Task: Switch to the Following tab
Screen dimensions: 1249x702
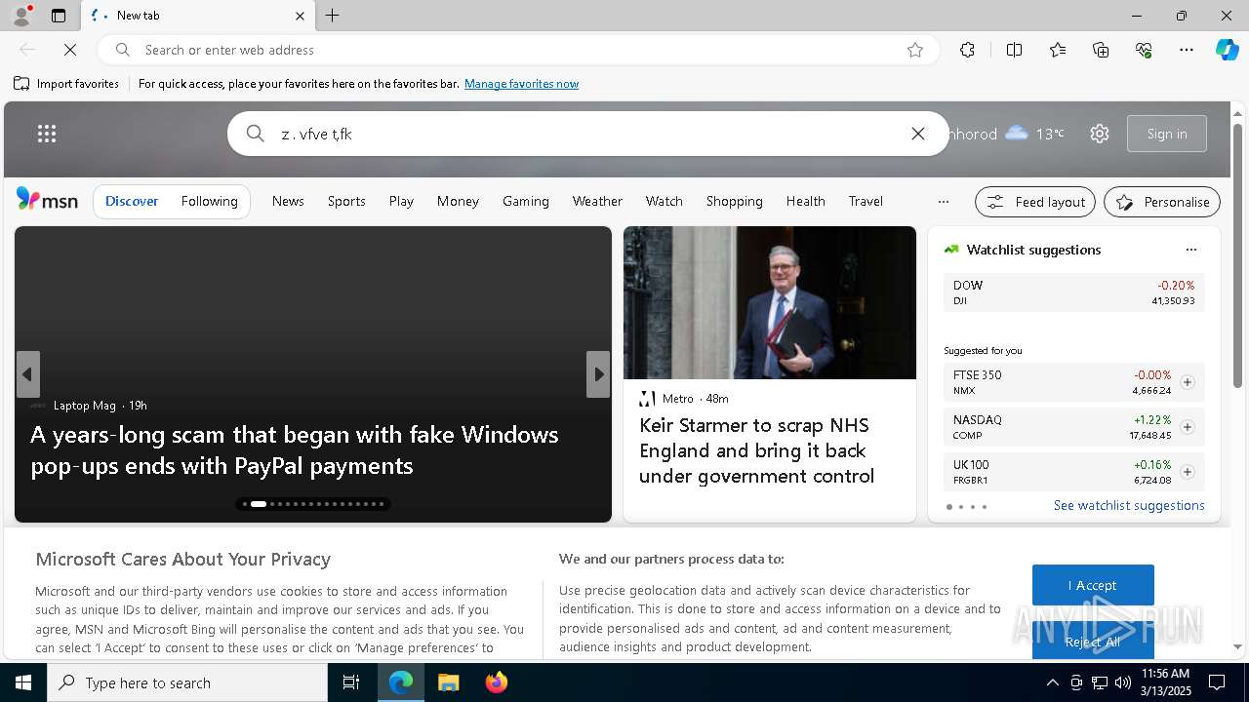Action: tap(209, 201)
